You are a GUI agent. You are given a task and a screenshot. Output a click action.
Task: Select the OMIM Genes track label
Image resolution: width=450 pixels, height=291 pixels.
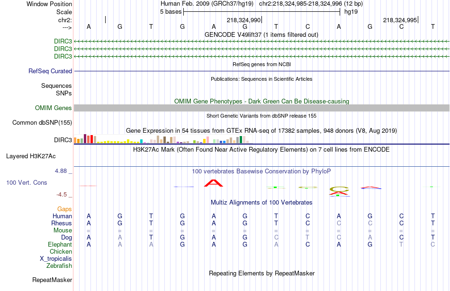(54, 108)
